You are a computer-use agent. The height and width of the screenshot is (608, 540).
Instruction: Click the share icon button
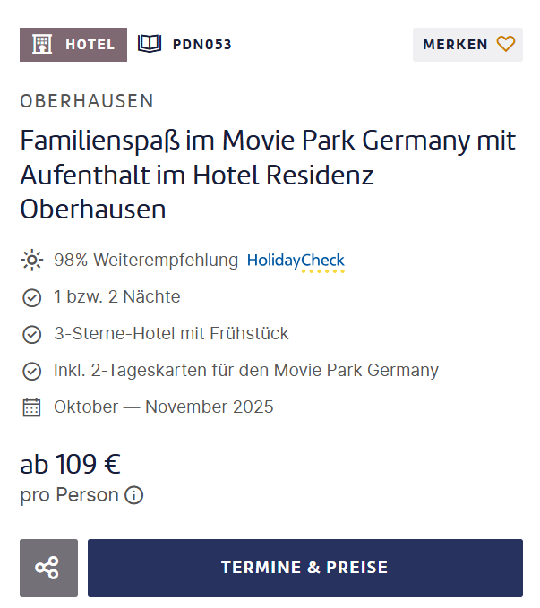click(48, 568)
